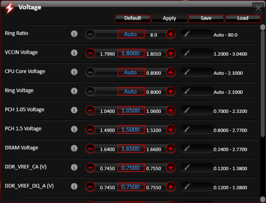This screenshot has height=203, width=266.
Task: Decrease PCH 1.5 Voltage with minus button
Action: [90, 129]
